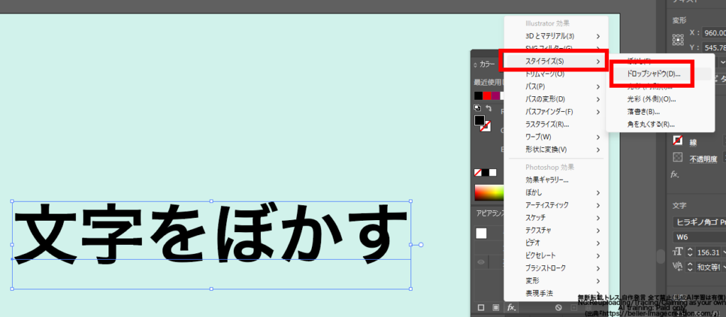Click the 線 stroke label

[x=693, y=143]
